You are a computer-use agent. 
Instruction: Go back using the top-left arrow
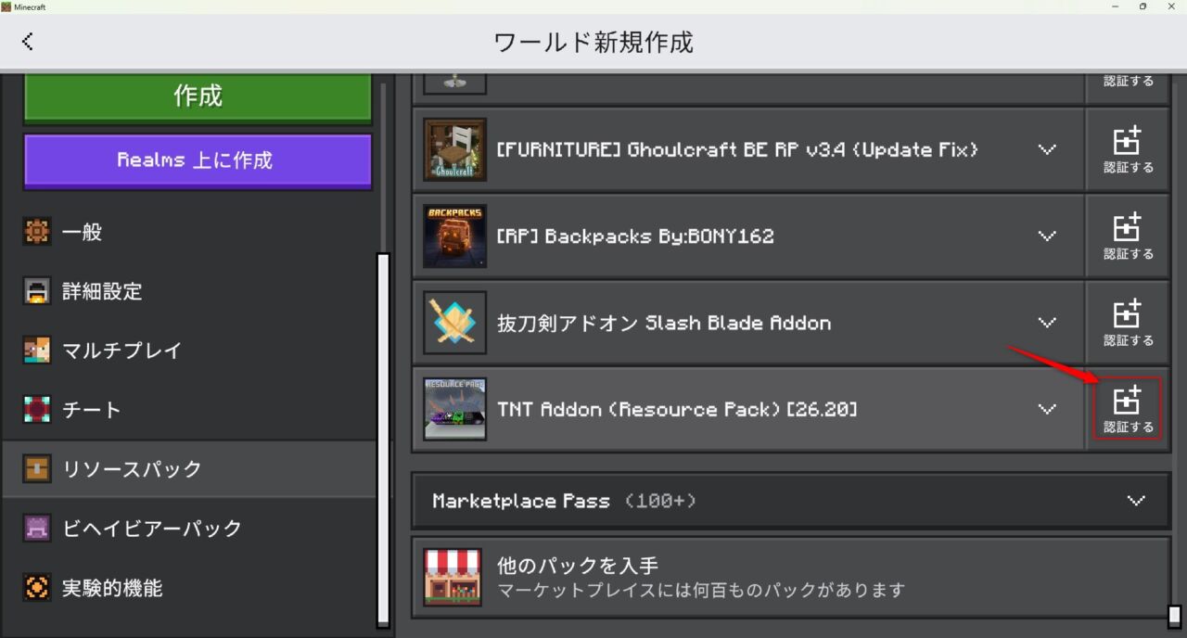pyautogui.click(x=27, y=41)
